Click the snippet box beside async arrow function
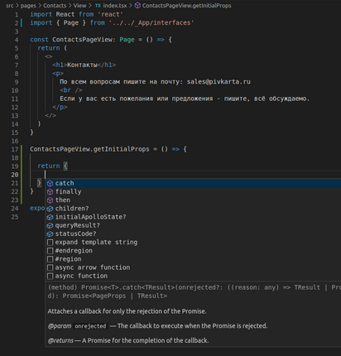 pos(50,267)
